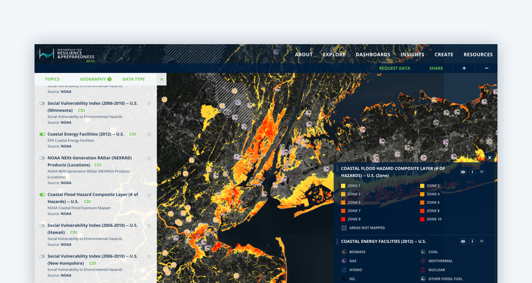The width and height of the screenshot is (532, 283).
Task: Turn off Coastal Flood Hazard Composite Layer toggle
Action: (42, 195)
